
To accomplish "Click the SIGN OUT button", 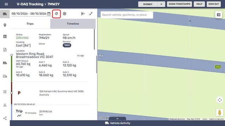I will 214,4.
